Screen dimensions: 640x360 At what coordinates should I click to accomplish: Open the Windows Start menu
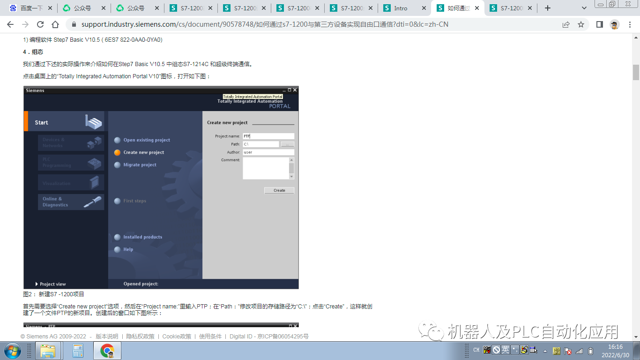pyautogui.click(x=13, y=351)
